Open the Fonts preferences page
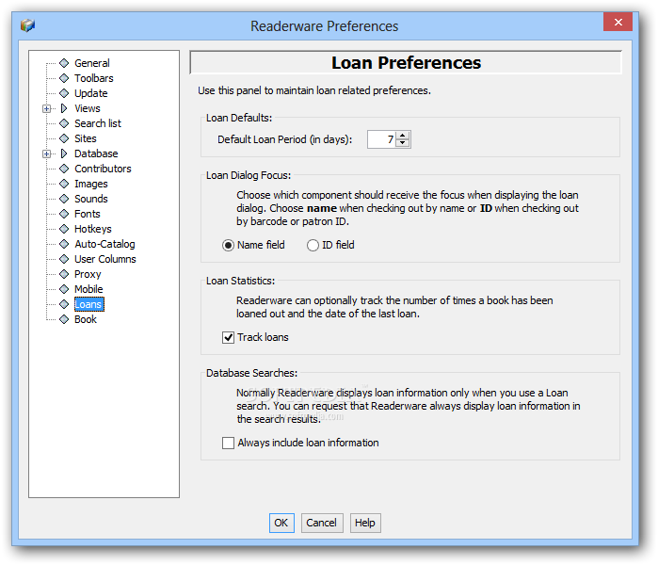The width and height of the screenshot is (658, 565). pyautogui.click(x=88, y=214)
